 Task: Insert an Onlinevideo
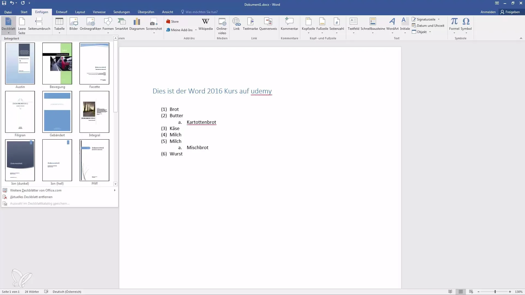click(x=222, y=26)
